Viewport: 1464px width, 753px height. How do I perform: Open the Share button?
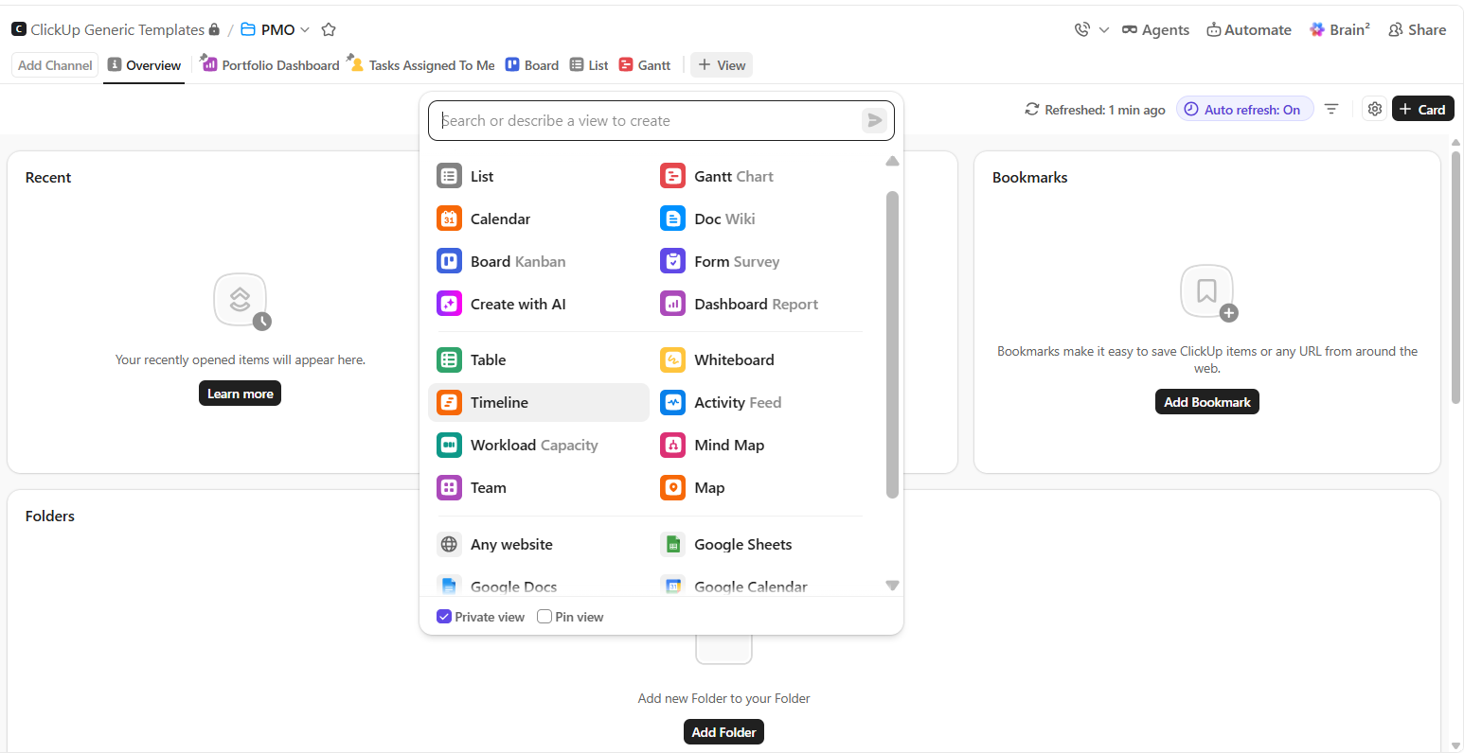pyautogui.click(x=1417, y=29)
